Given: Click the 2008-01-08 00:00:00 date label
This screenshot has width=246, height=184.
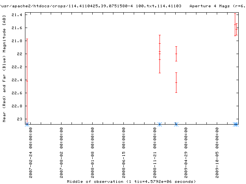Looking at the screenshot, I should click(x=93, y=153).
